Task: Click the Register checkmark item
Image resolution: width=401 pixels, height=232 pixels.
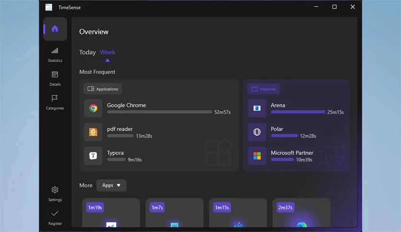Action: click(x=55, y=218)
